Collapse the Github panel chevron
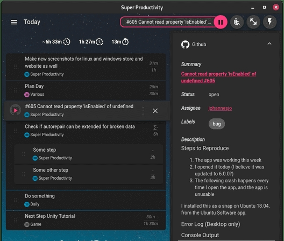Image resolution: width=284 pixels, height=241 pixels. coord(269,44)
